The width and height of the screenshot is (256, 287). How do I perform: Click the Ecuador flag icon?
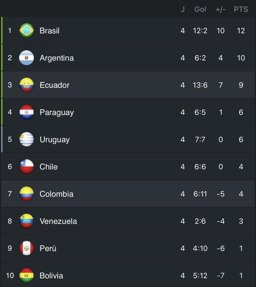pyautogui.click(x=27, y=85)
